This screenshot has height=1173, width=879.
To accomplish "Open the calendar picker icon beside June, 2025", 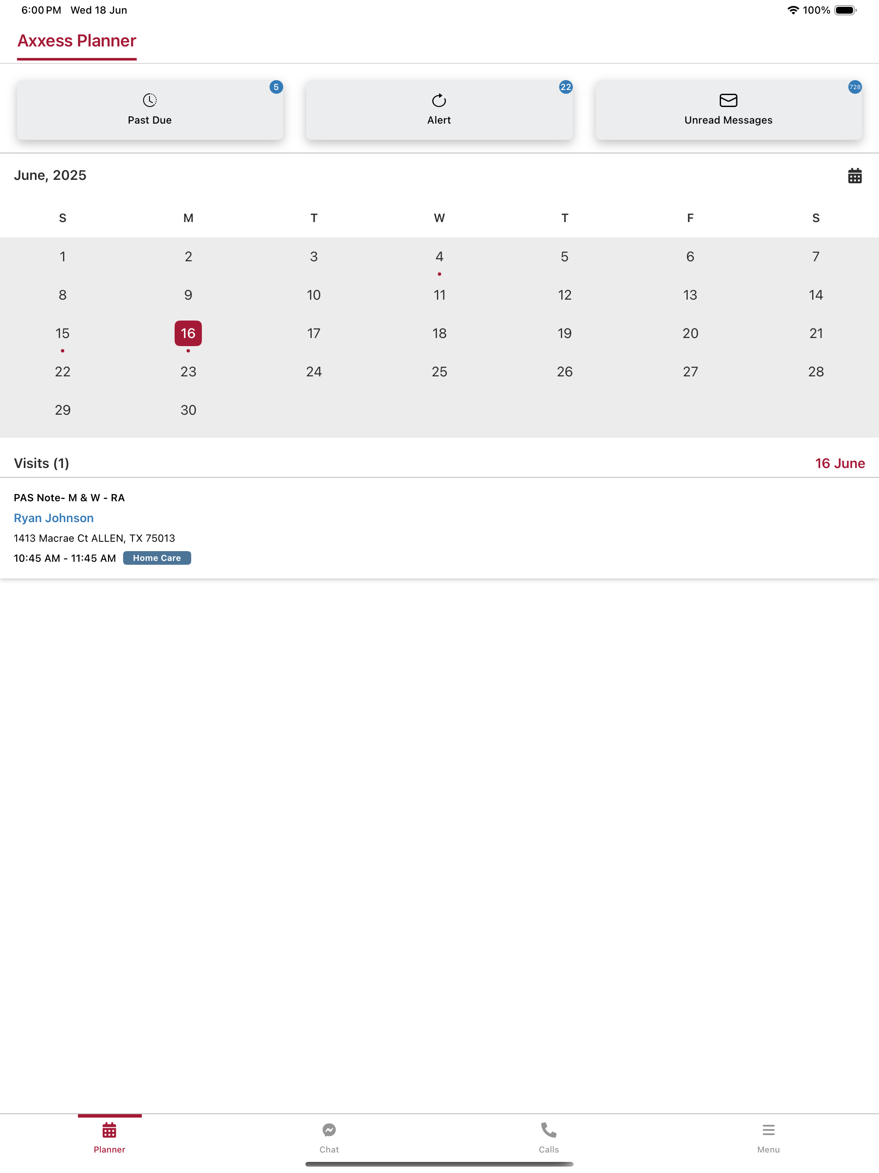I will coord(855,176).
